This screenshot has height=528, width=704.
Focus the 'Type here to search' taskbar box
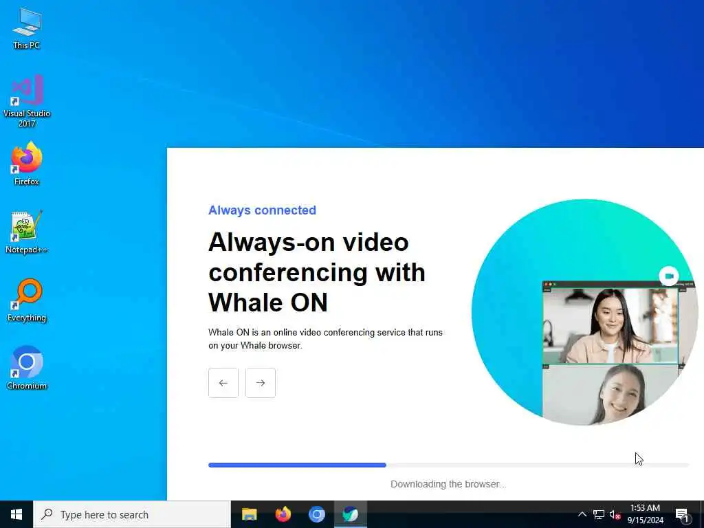pos(132,514)
